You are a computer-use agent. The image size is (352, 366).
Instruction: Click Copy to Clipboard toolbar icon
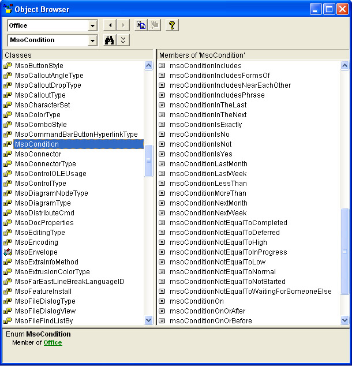click(141, 25)
